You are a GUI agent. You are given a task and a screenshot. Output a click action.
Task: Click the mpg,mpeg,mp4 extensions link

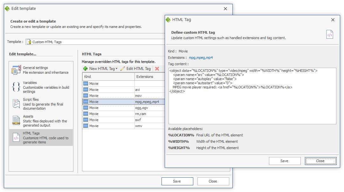tap(201, 58)
